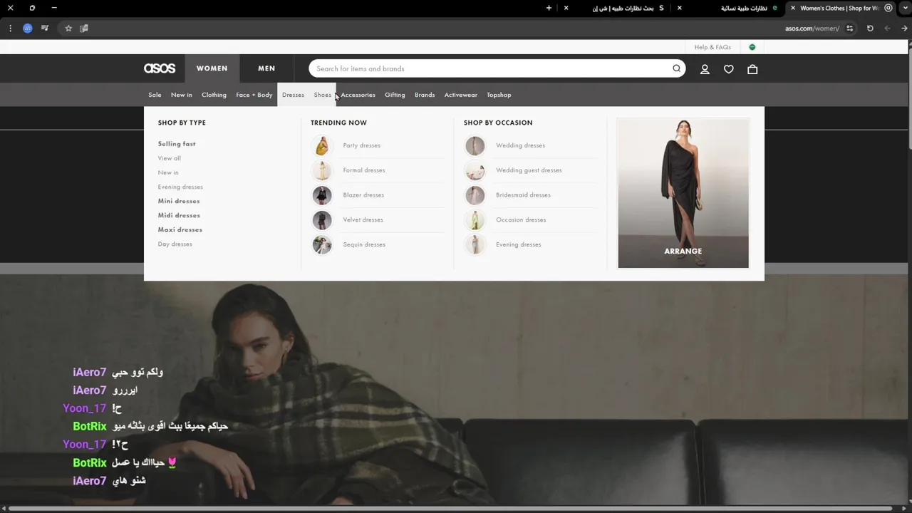The width and height of the screenshot is (912, 513).
Task: Open the New in menu
Action: point(181,95)
